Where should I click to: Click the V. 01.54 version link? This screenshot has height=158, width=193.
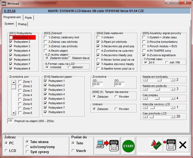pos(10,11)
